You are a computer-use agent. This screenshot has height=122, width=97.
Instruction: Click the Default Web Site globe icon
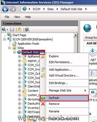tap(19, 52)
